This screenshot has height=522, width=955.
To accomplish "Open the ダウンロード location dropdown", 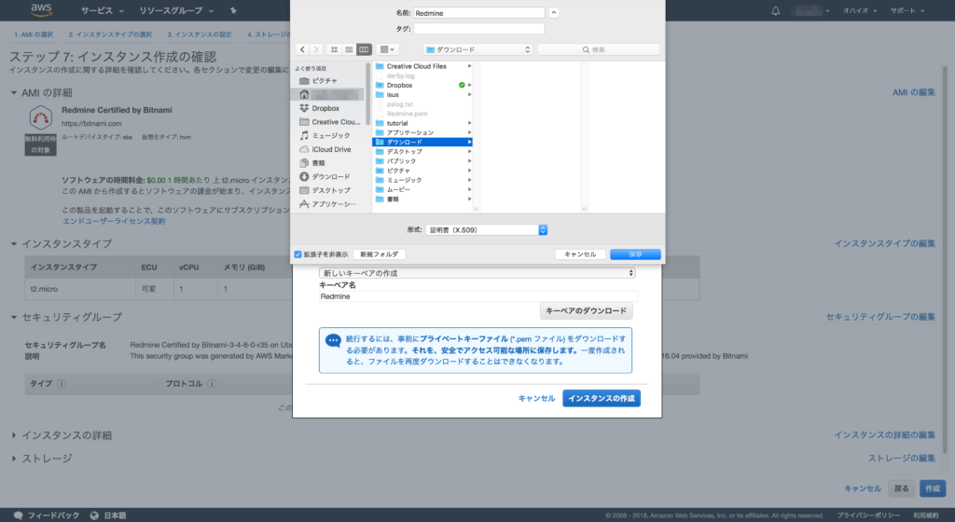I will click(476, 48).
